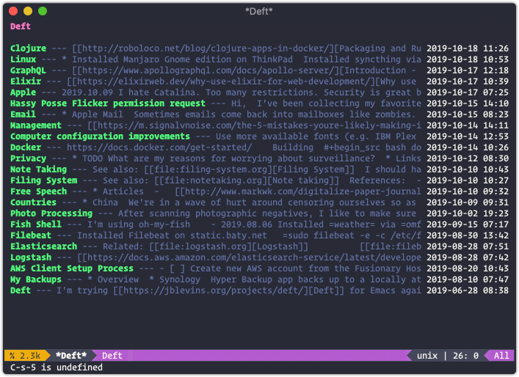Open the Elixir note
Image resolution: width=519 pixels, height=377 pixels.
click(x=26, y=81)
